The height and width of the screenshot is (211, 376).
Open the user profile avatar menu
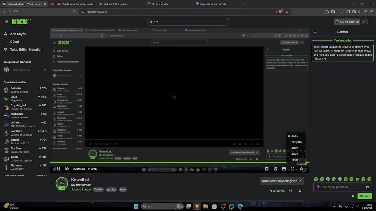coord(365,22)
